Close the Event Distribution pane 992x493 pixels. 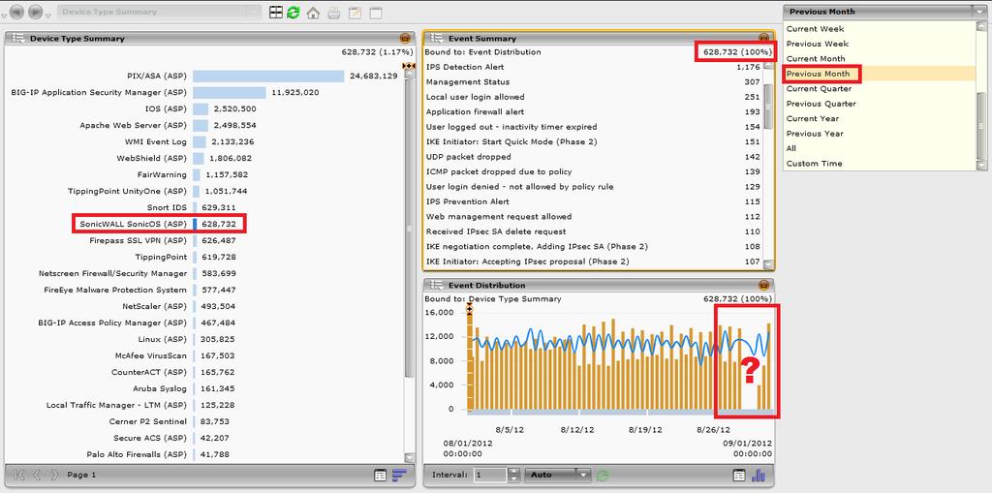763,285
